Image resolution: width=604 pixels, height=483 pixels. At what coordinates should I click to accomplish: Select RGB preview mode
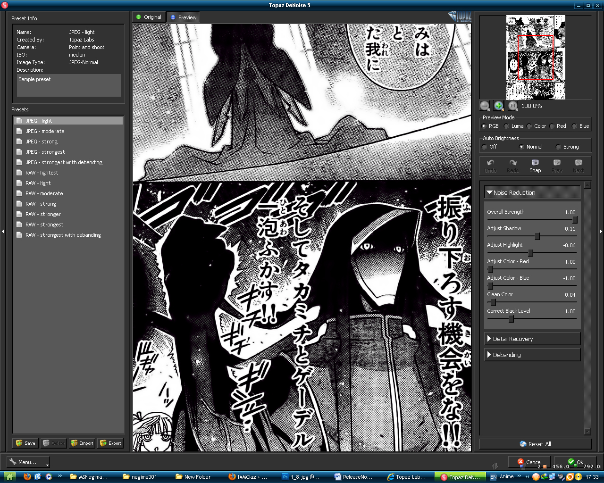484,126
